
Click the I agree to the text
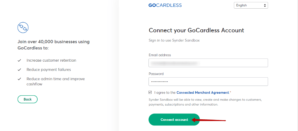[165, 93]
